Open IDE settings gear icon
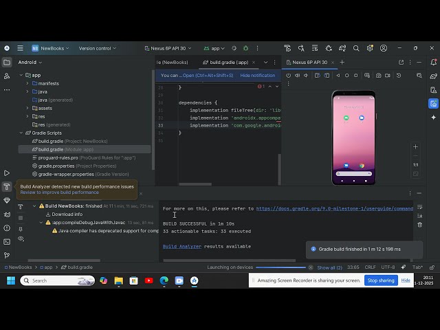Screen dimensions: 440x330 370,48
